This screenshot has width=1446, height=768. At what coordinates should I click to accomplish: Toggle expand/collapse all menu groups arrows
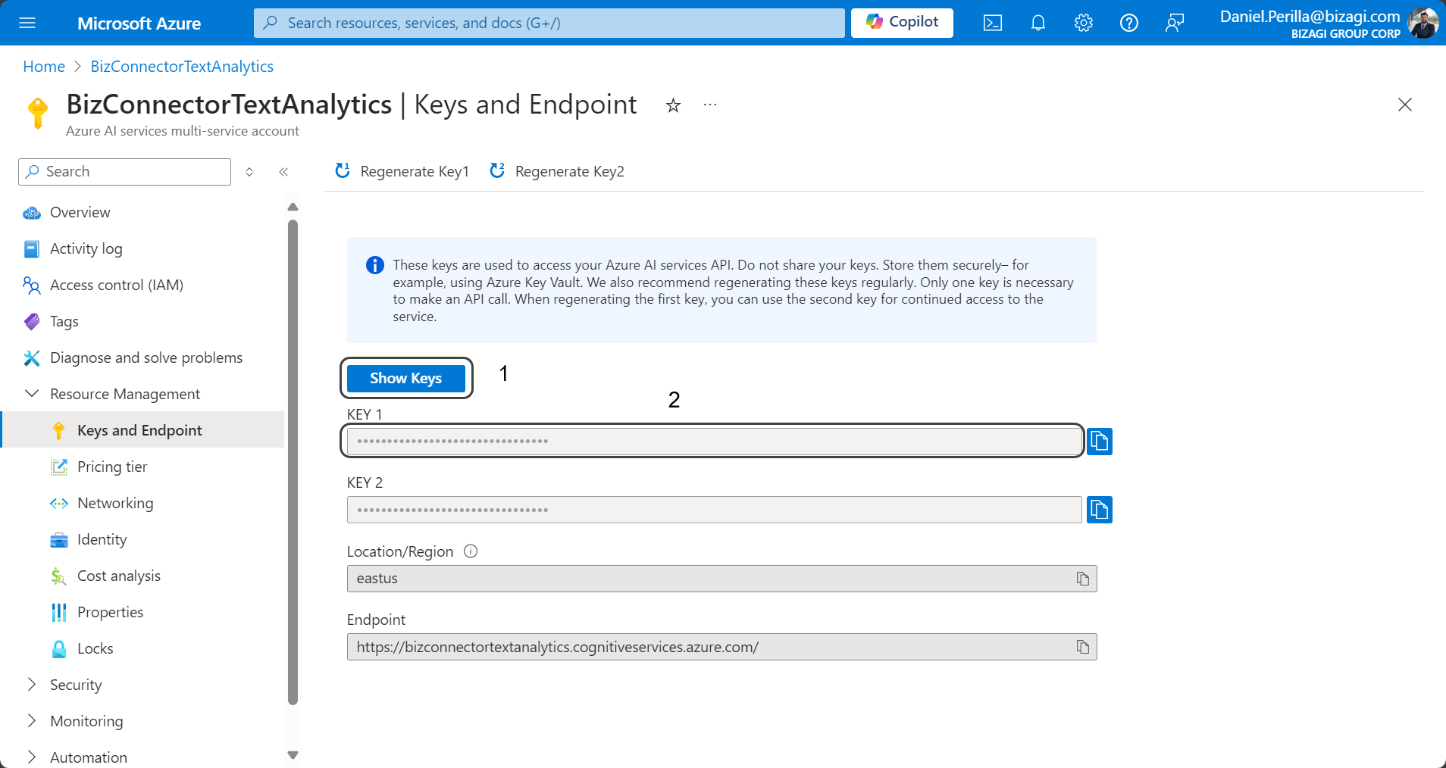coord(249,172)
